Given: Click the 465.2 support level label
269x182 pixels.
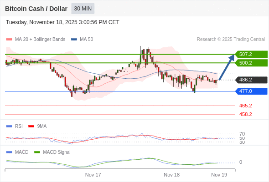Looking at the screenshot, I should coord(245,106).
